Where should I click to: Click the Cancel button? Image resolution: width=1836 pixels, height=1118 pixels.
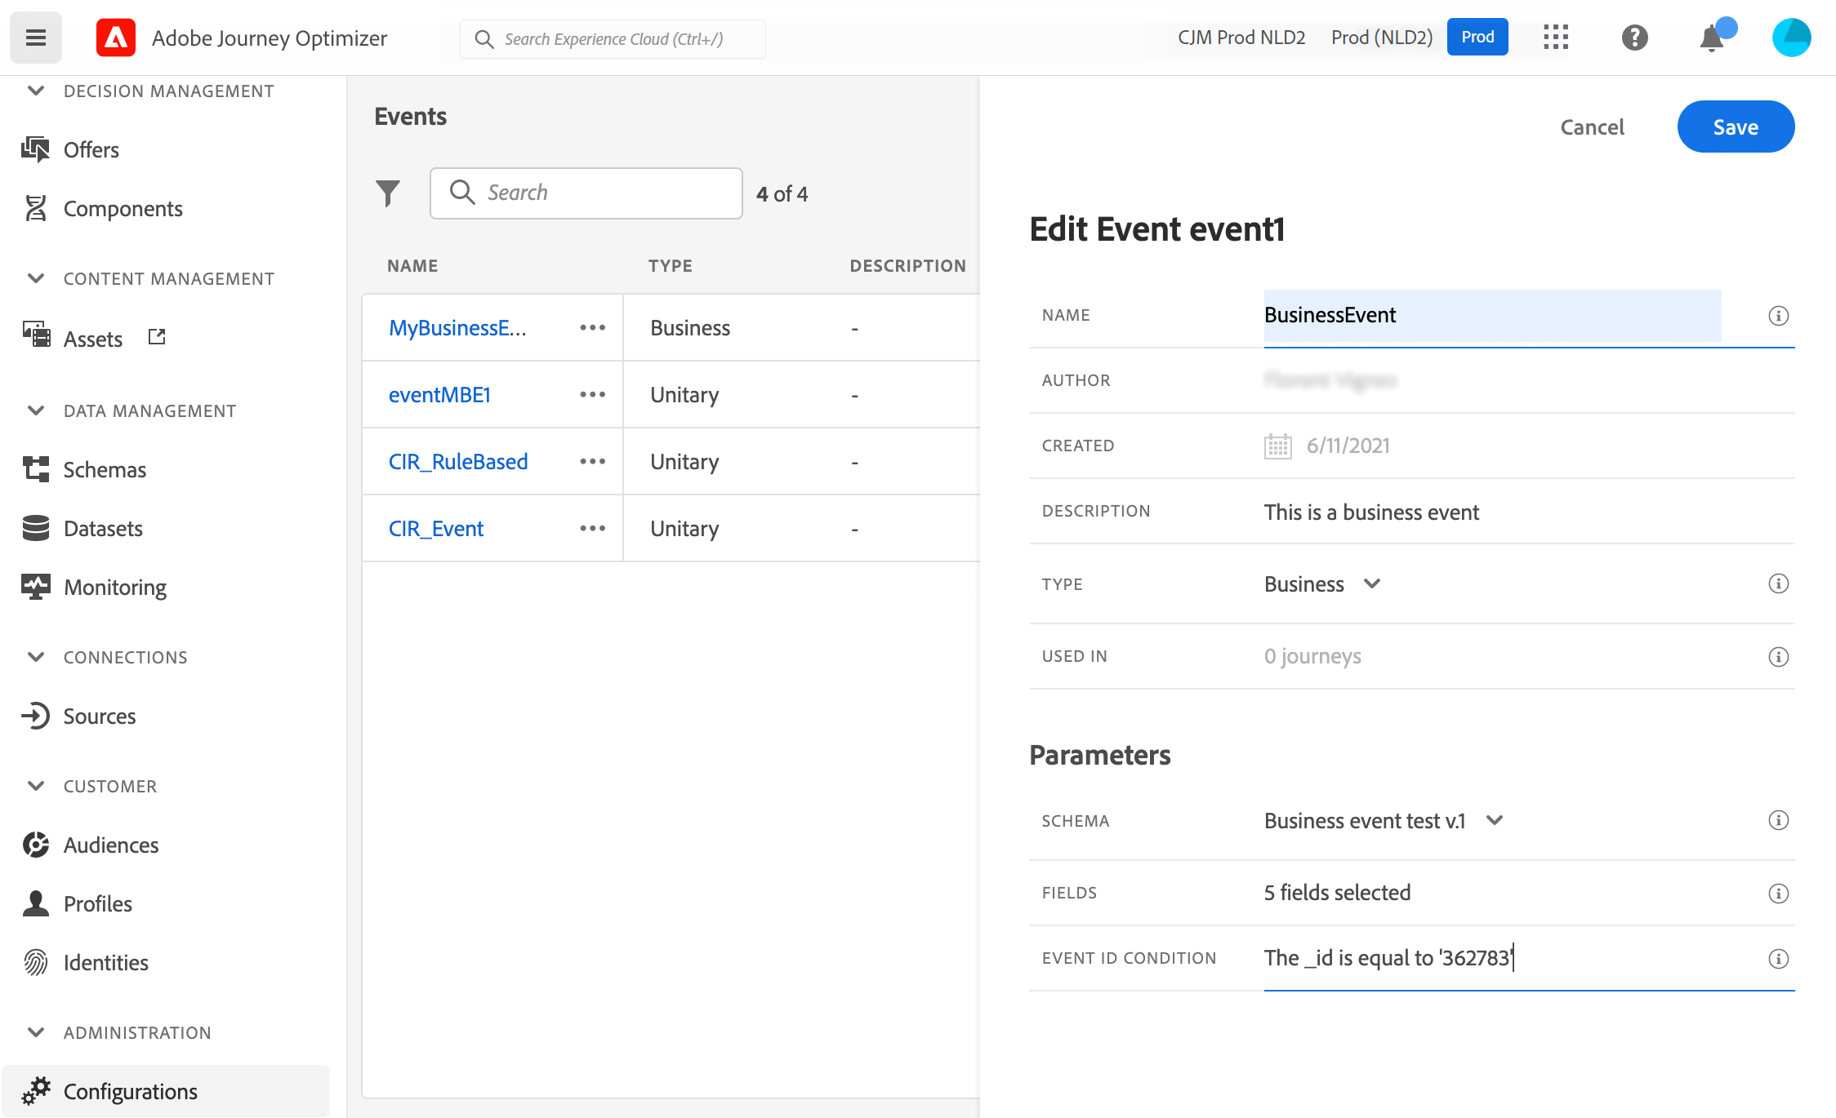[x=1592, y=127]
